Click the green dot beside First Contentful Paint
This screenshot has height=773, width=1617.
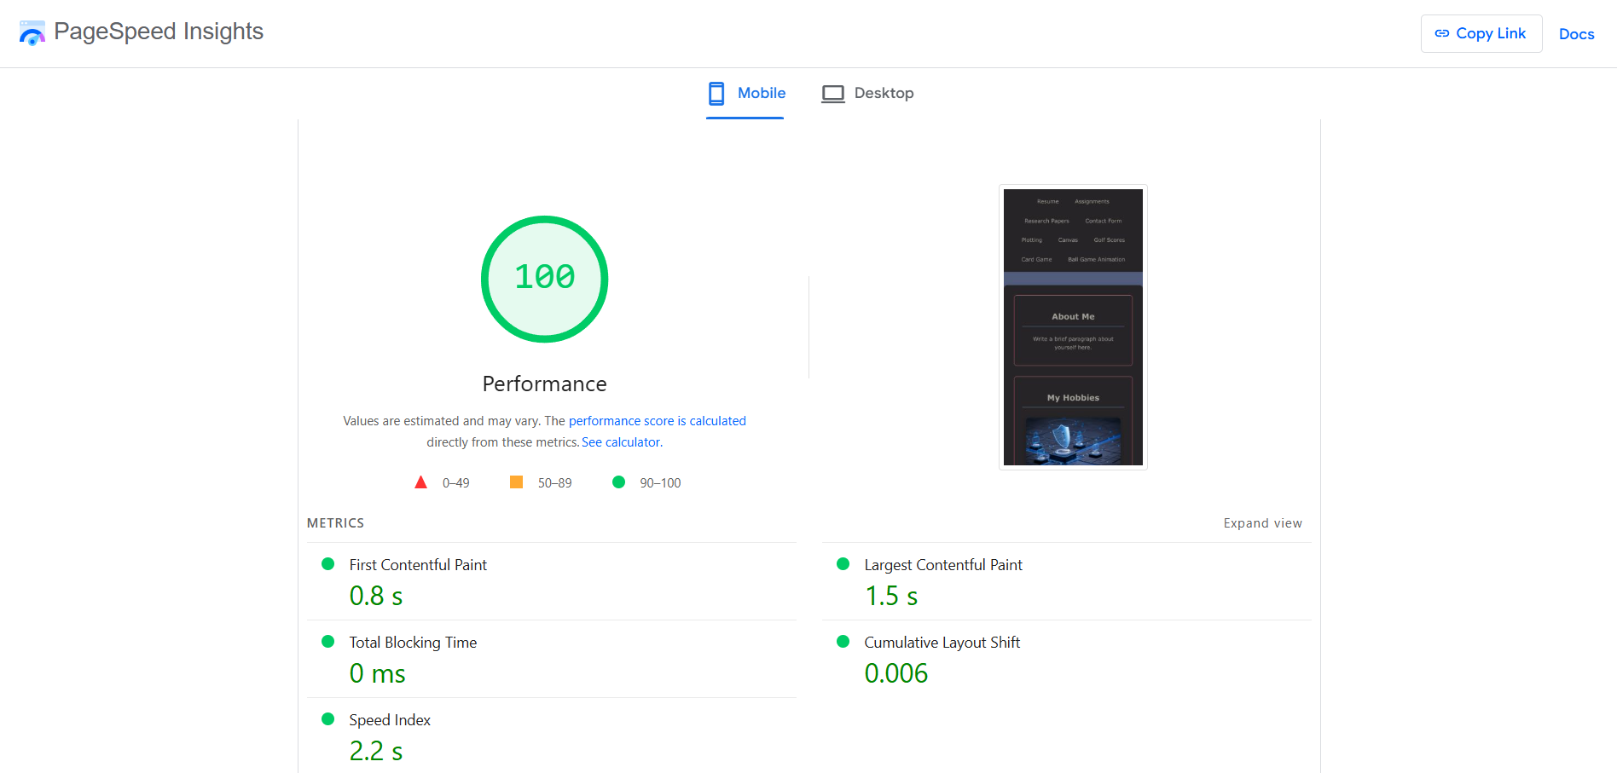point(327,563)
